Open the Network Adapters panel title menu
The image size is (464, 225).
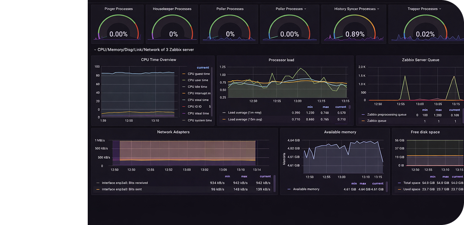pyautogui.click(x=173, y=132)
